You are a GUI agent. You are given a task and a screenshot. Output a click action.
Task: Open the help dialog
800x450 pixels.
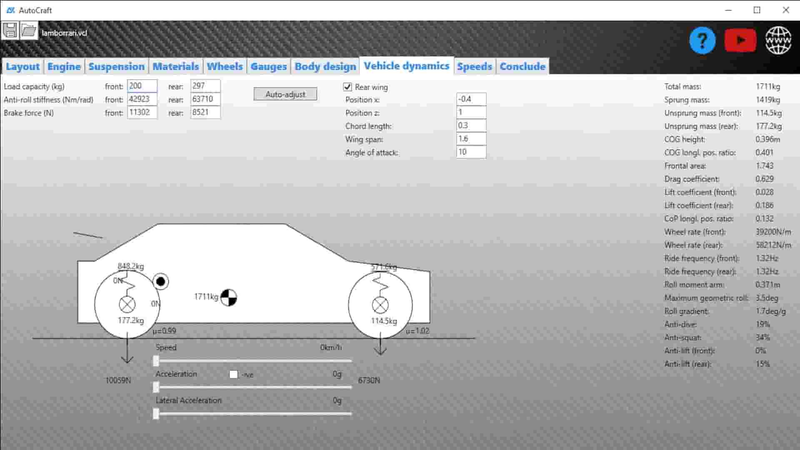[x=702, y=40]
